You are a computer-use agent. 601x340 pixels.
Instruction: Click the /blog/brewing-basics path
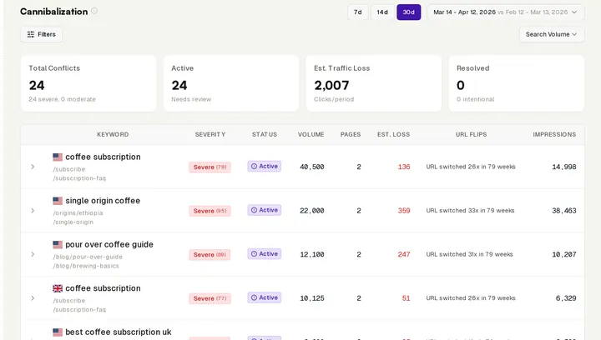[x=86, y=266]
